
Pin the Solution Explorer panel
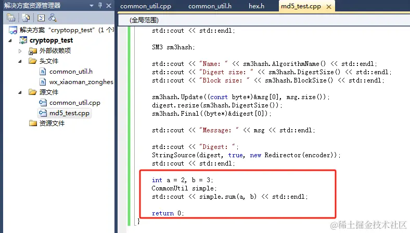(x=100, y=5)
